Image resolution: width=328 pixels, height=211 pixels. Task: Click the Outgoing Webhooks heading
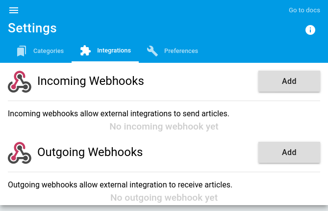90,152
